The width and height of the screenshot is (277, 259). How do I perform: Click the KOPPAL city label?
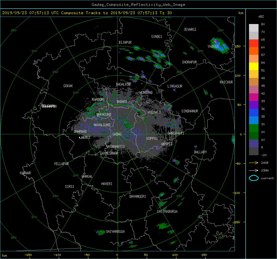click(x=152, y=138)
